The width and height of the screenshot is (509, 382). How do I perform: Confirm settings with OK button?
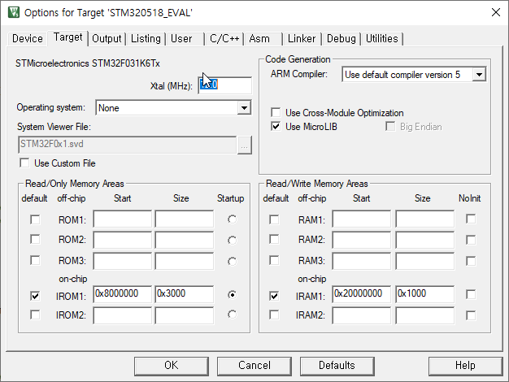click(x=171, y=366)
